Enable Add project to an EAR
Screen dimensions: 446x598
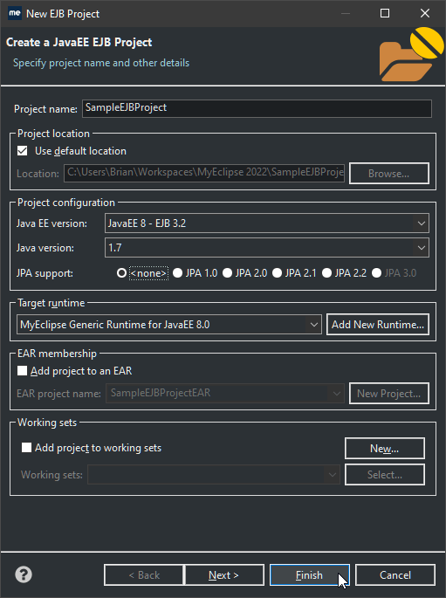(22, 371)
